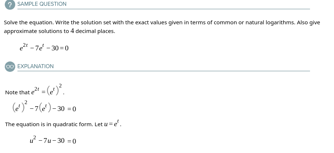Click the substitution expression u = e^t
Image resolution: width=334 pixels, height=153 pixels.
click(x=113, y=124)
